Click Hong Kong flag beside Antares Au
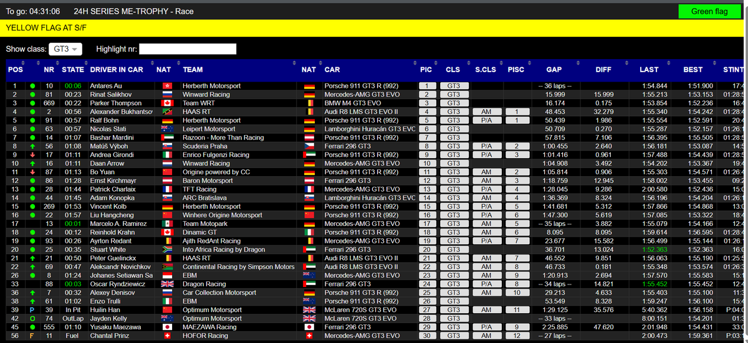The image size is (748, 343). point(166,86)
